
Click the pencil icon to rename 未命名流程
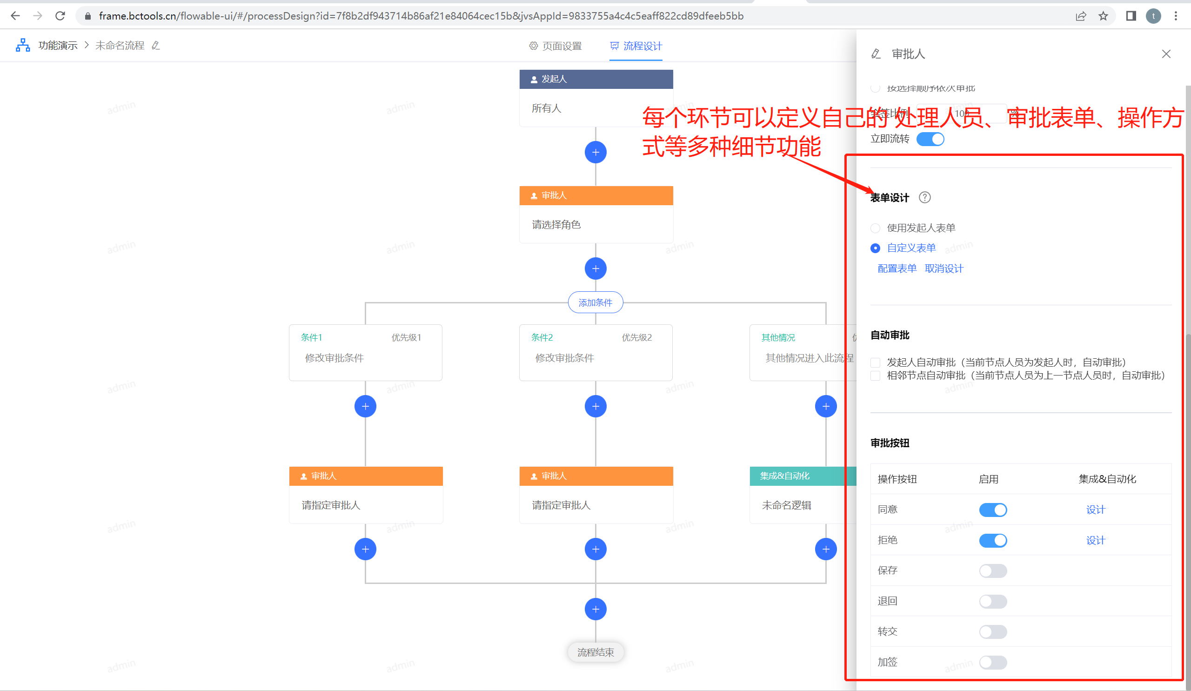tap(156, 45)
